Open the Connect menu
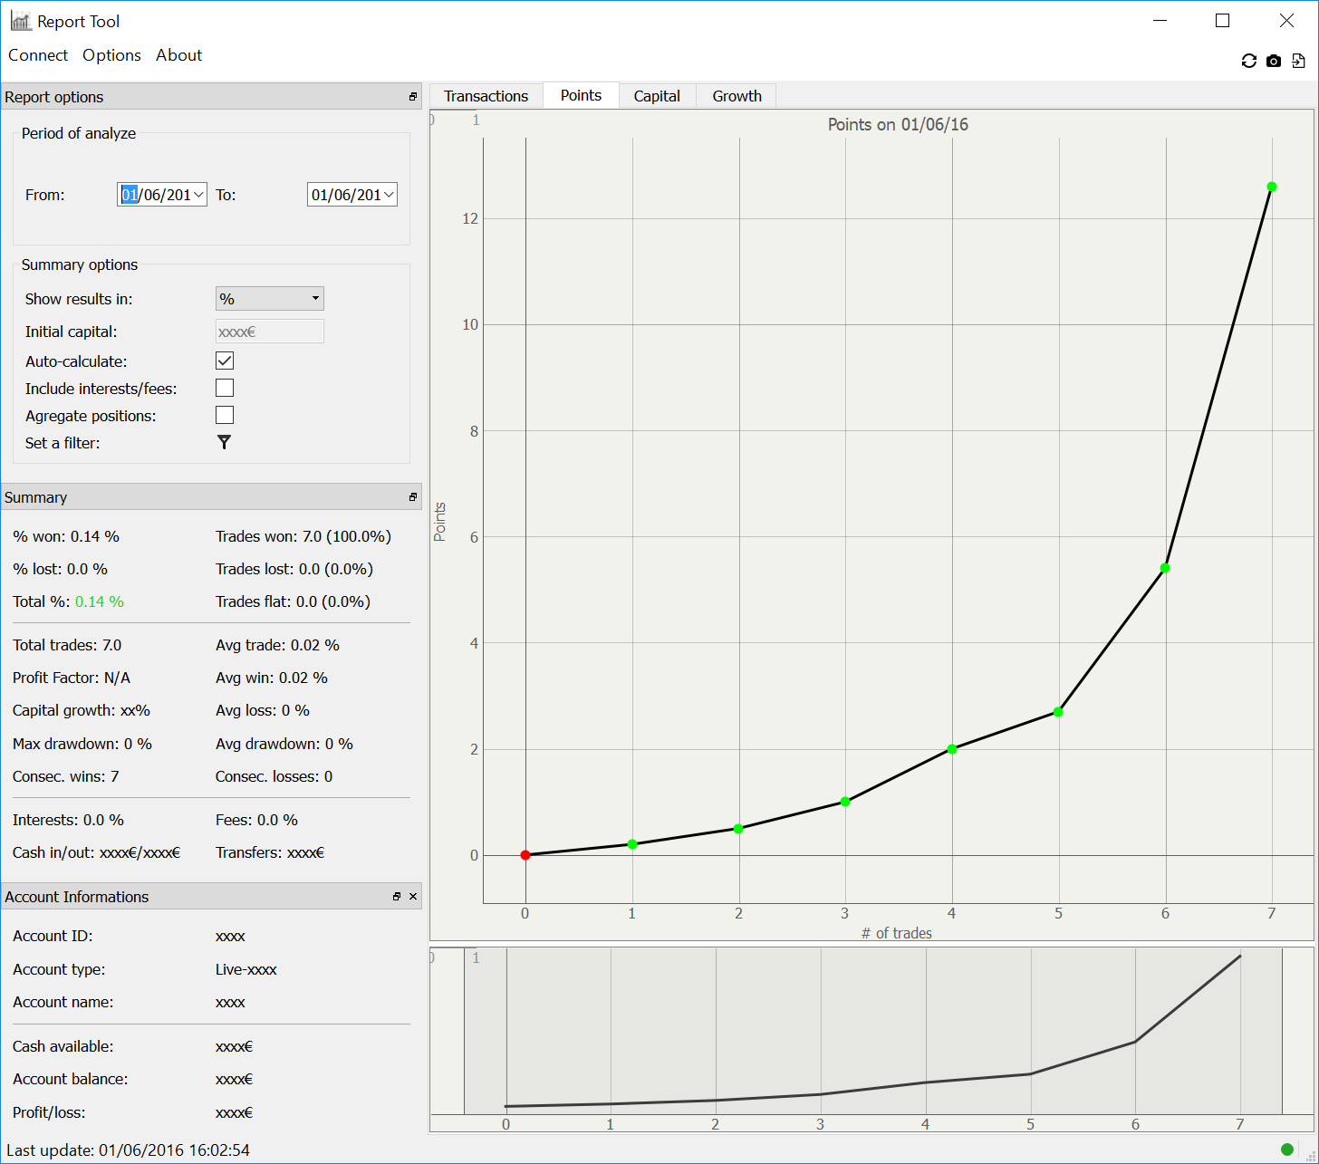This screenshot has width=1319, height=1164. (x=38, y=55)
